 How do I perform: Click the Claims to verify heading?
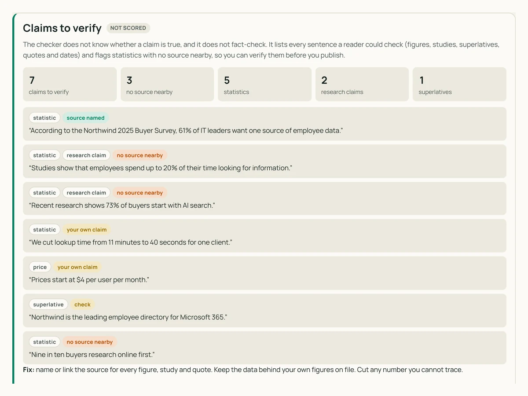(62, 28)
